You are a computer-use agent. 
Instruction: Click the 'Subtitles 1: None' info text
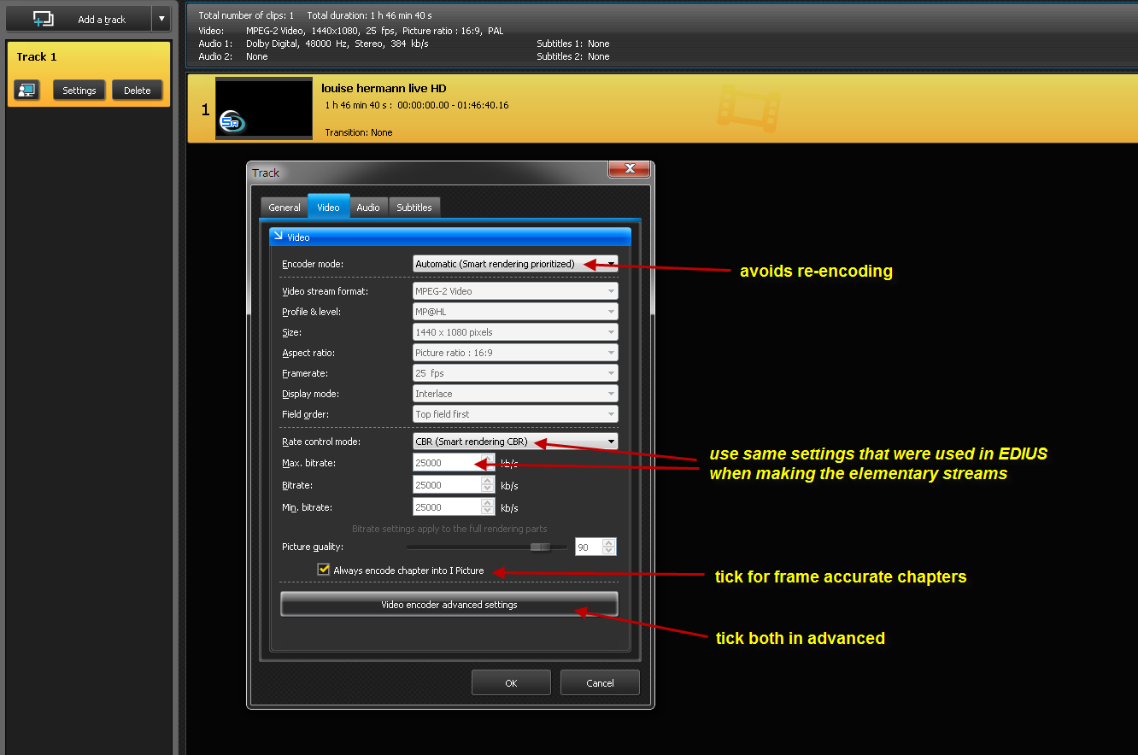[573, 44]
